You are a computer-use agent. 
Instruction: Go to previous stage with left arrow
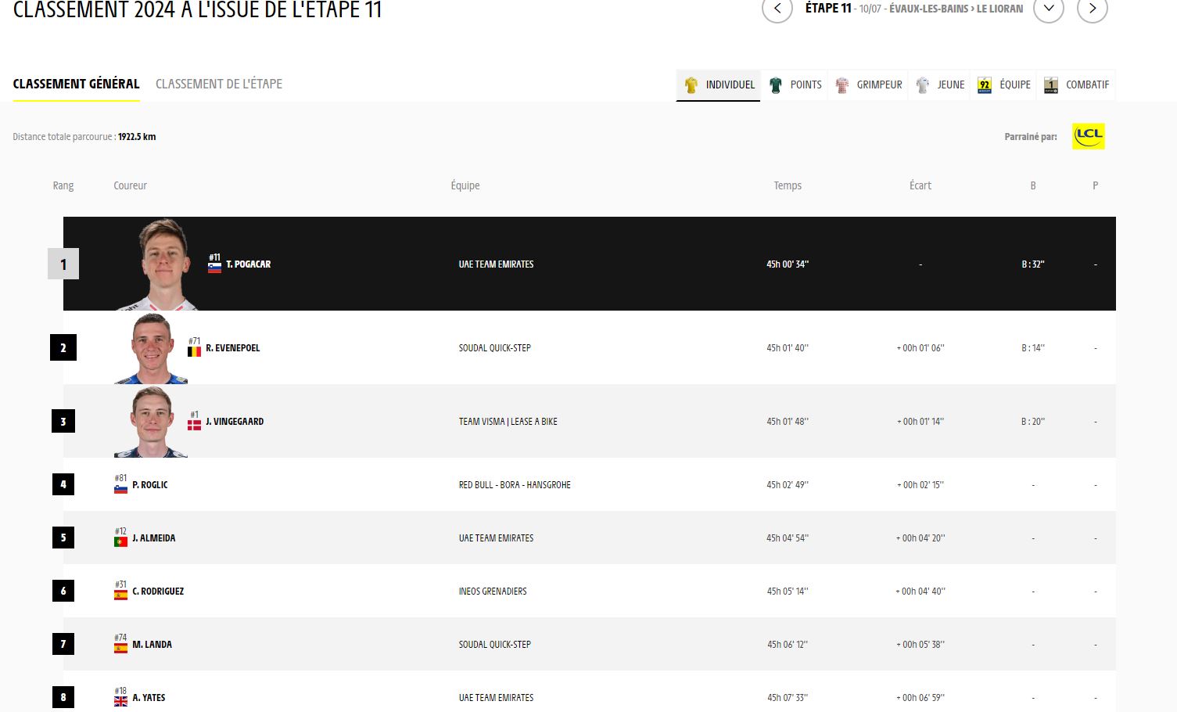click(x=777, y=9)
